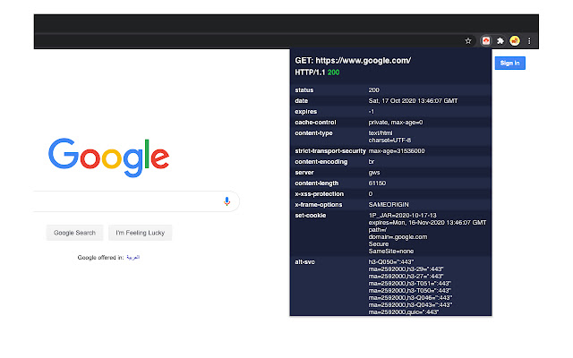
Task: Select the content-length value 61150
Action: click(x=377, y=183)
